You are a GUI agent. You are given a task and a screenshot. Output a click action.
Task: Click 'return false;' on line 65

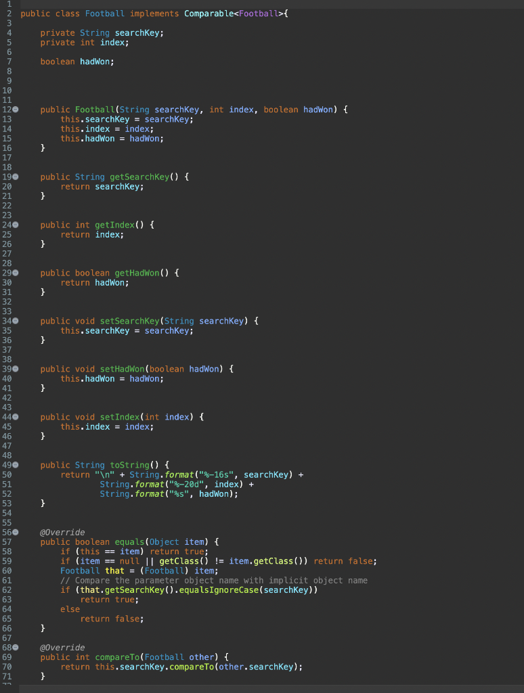click(x=112, y=619)
